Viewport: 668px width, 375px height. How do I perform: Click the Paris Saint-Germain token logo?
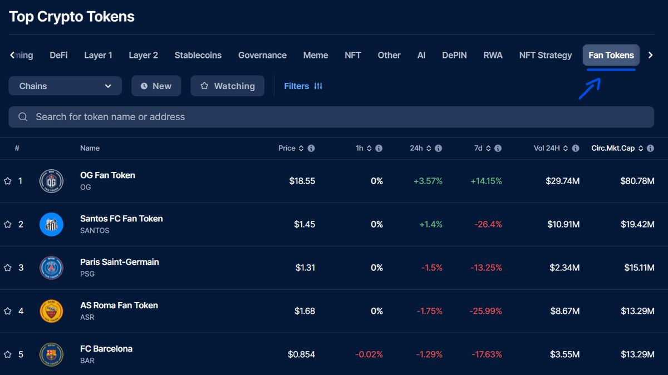coord(51,268)
